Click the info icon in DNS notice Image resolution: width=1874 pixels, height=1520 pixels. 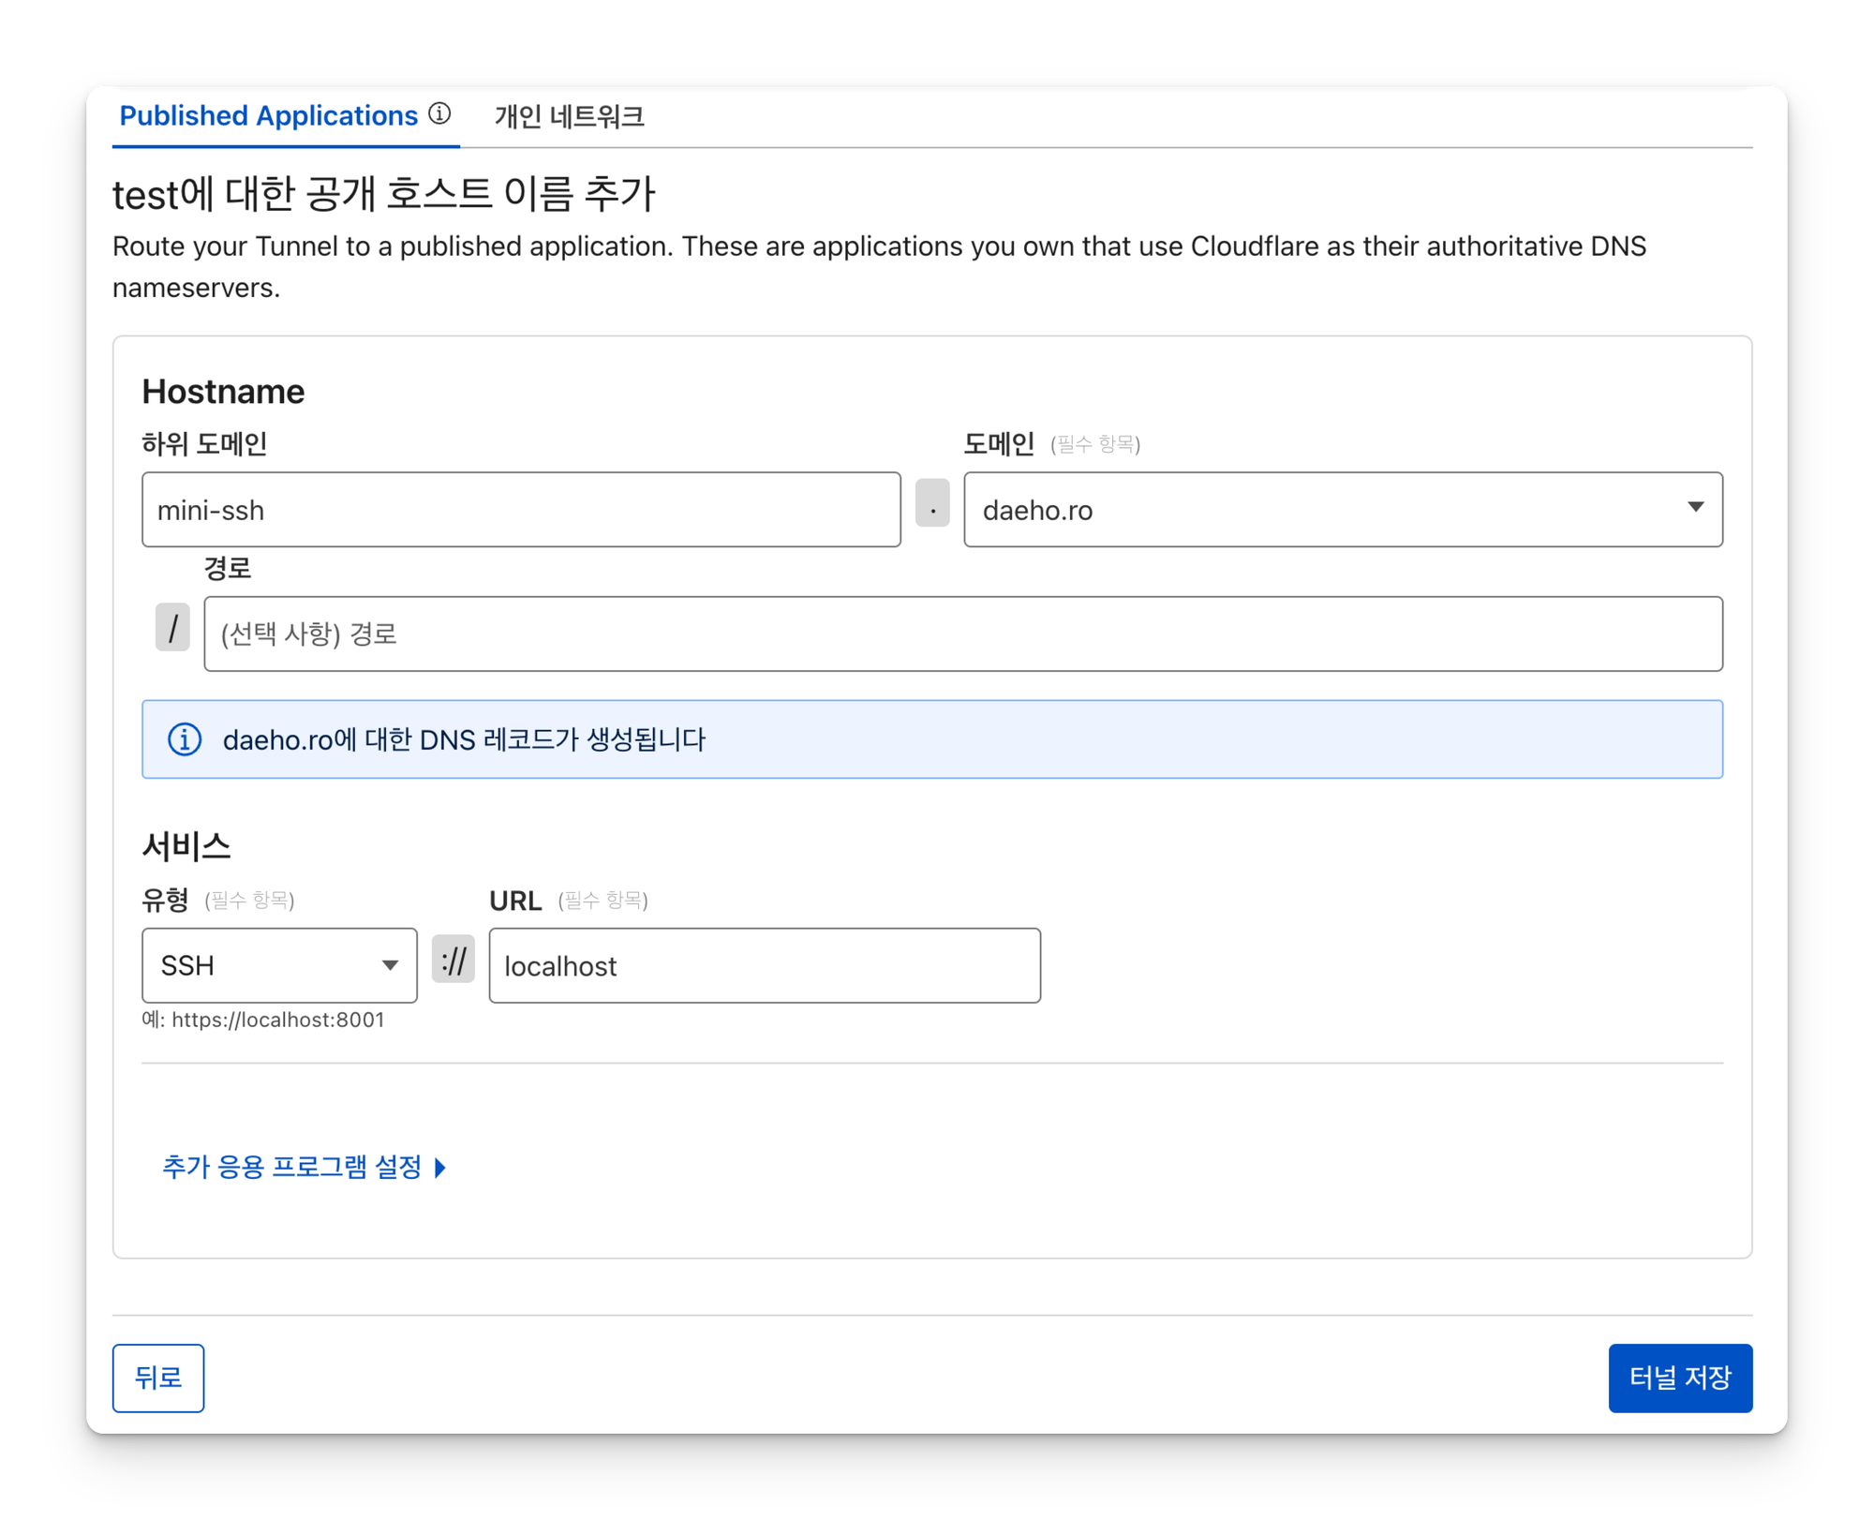click(x=185, y=739)
